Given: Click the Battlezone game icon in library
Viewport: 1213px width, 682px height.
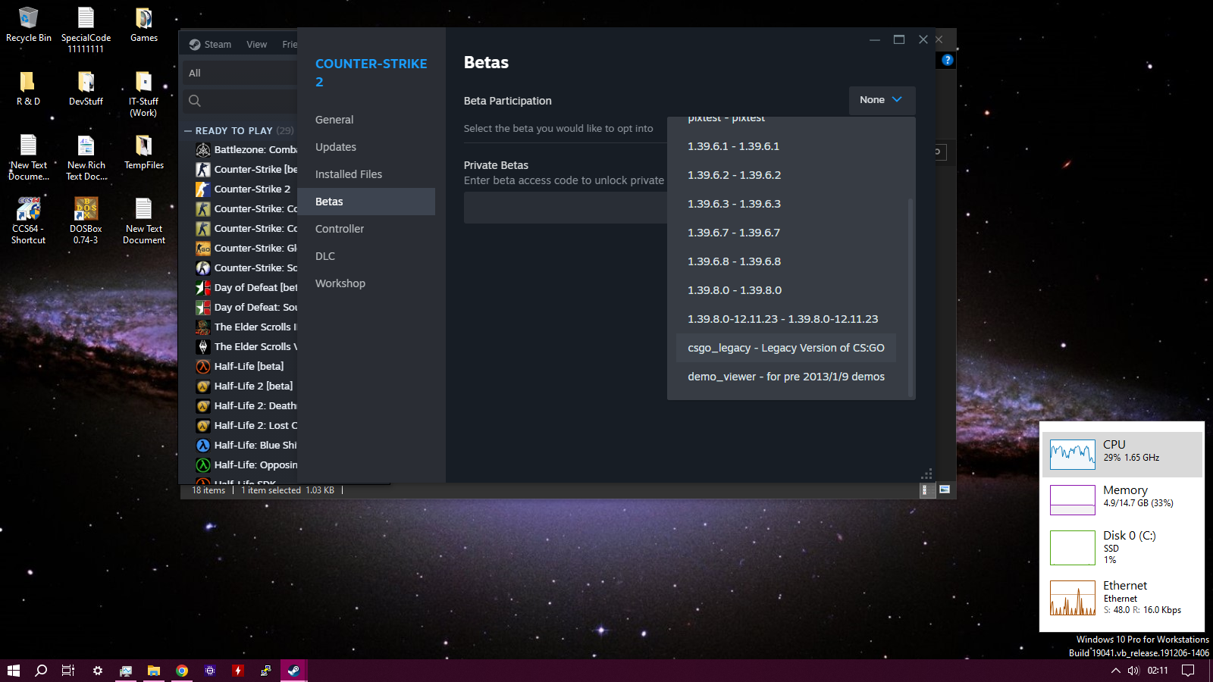Looking at the screenshot, I should click(x=203, y=149).
